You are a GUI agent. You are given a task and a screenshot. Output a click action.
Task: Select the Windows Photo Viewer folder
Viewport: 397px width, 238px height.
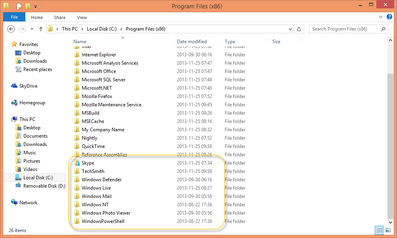[106, 213]
